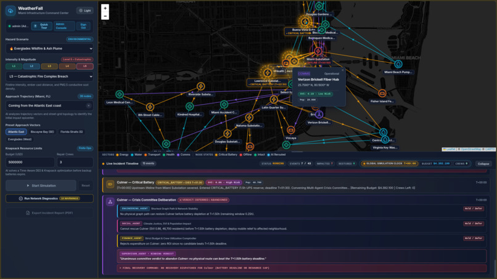Viewport: 497px width, 279px height.
Task: Click the Leaflet attribution link
Action: click(x=449, y=149)
